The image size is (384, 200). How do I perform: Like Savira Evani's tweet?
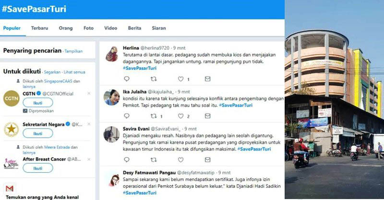181,160
